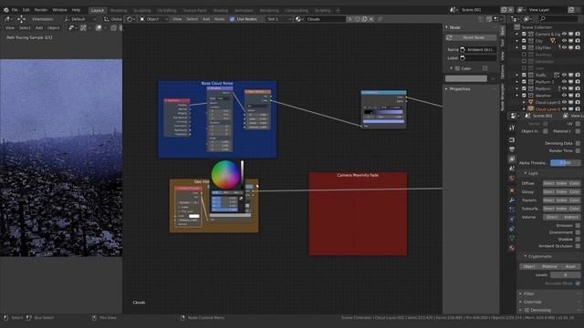Switch to the Shading workspace tab
Screen dimensions: 584x328
[221, 11]
